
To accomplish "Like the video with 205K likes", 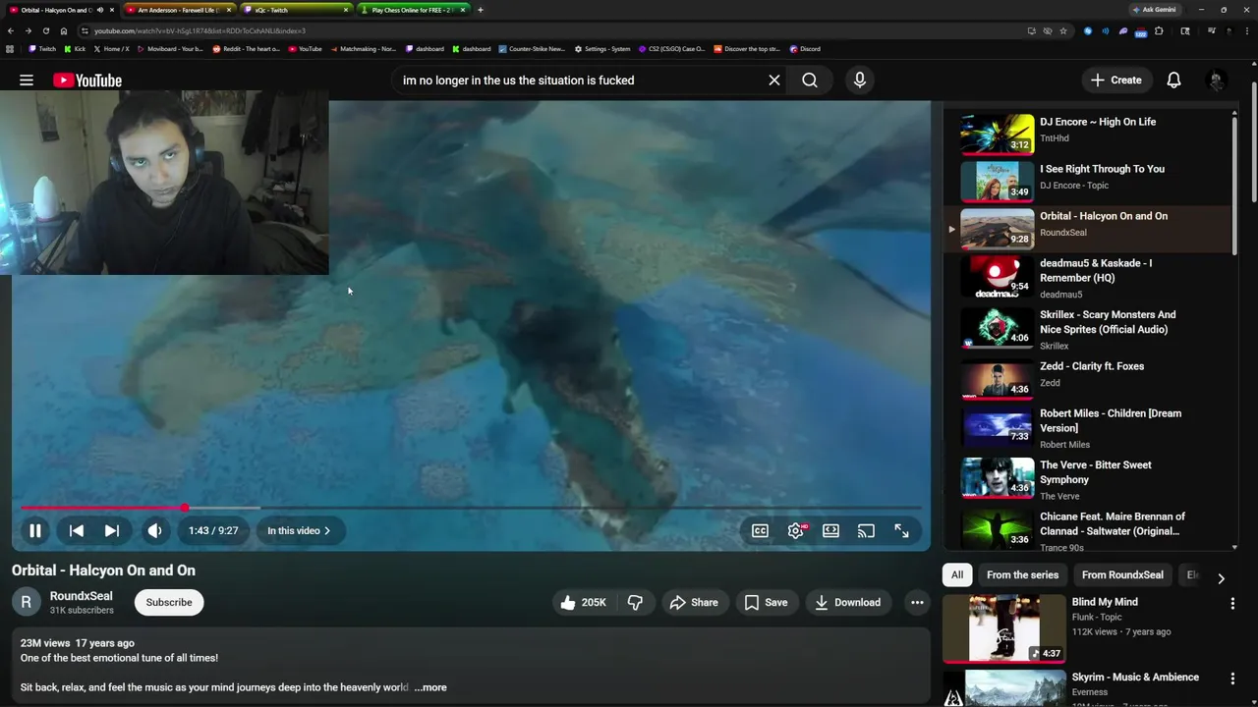I will [x=583, y=602].
